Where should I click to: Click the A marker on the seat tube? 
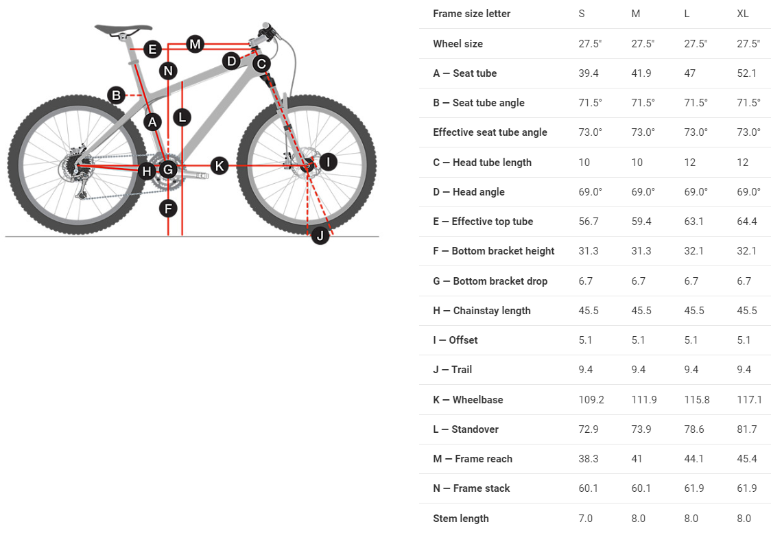tap(152, 122)
